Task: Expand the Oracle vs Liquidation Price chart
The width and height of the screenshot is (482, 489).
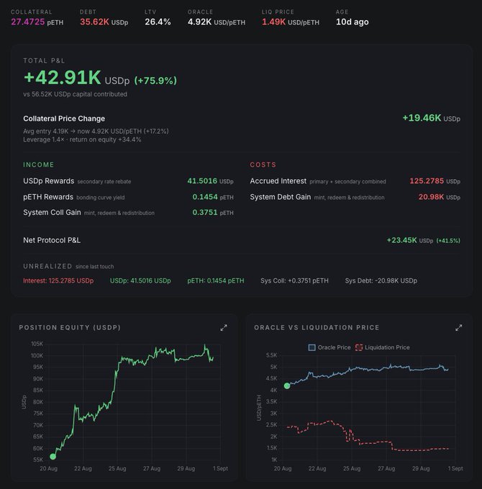Action: click(458, 328)
